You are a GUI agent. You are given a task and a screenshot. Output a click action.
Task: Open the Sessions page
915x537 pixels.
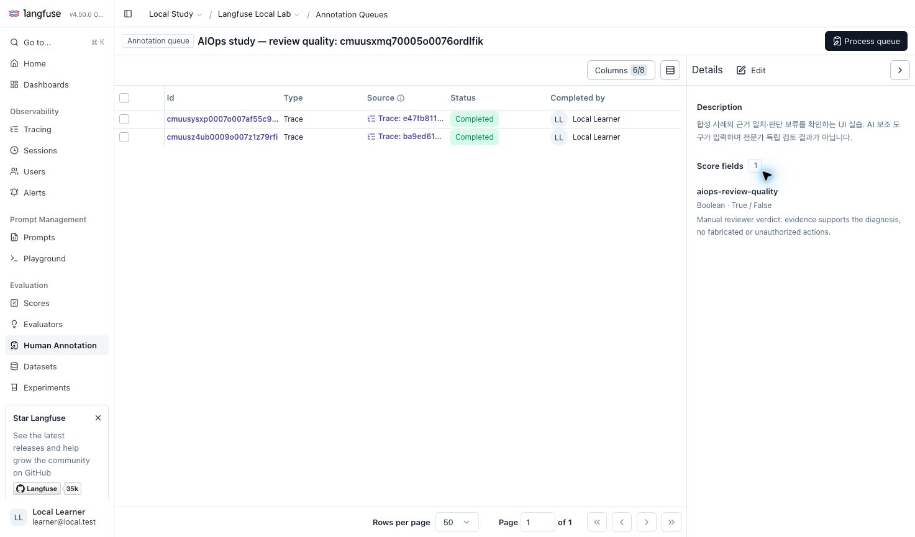57,150
